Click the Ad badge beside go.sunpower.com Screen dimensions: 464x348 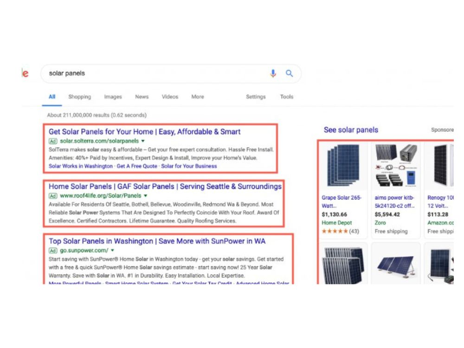53,251
